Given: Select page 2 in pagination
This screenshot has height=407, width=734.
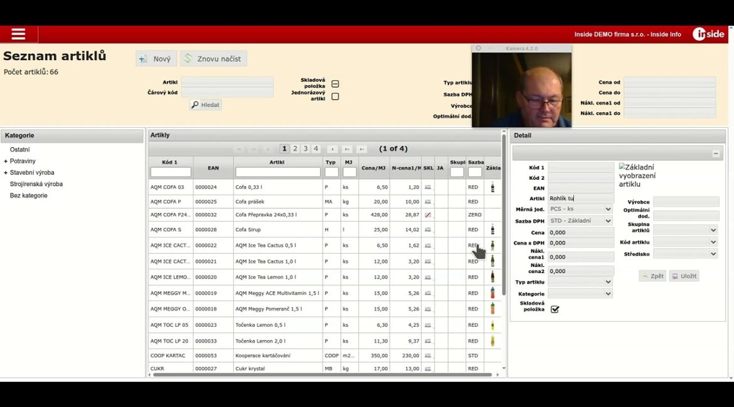Looking at the screenshot, I should (x=295, y=149).
